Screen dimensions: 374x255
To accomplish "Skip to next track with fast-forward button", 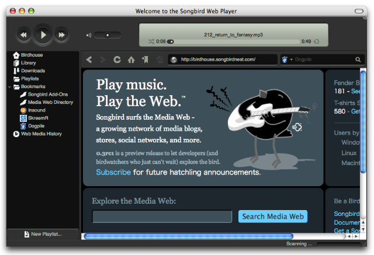I will coord(61,35).
